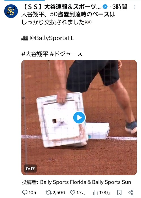
Task: Open Bally Sports Florida & Bally Sports Sun credit
Action: coord(86,182)
